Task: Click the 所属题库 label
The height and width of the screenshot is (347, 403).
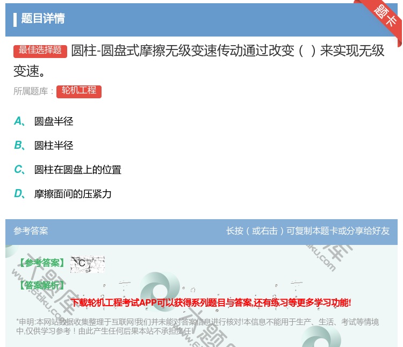Action: tap(33, 91)
